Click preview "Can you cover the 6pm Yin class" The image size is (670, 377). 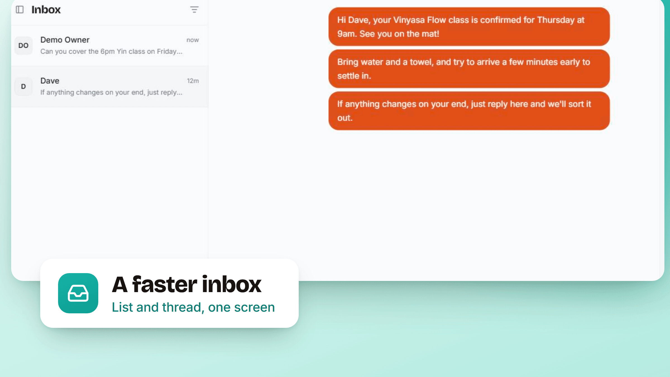pos(111,51)
